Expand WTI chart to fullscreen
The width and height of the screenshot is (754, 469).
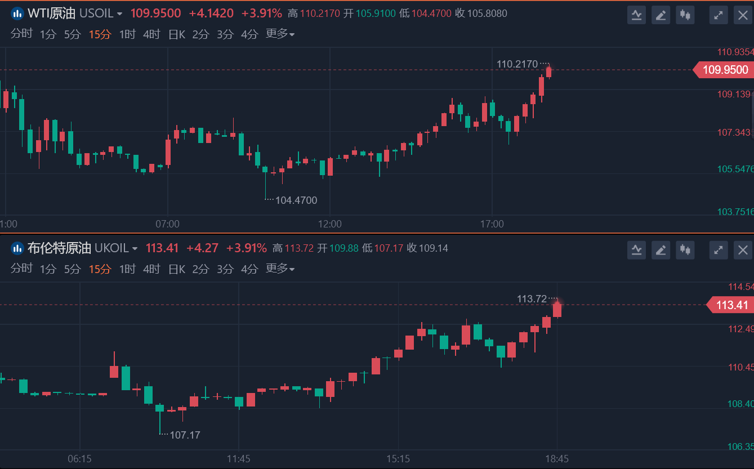(719, 15)
